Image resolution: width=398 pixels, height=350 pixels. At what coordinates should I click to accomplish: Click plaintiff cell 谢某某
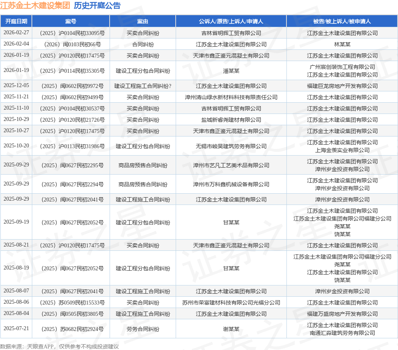pos(231,329)
